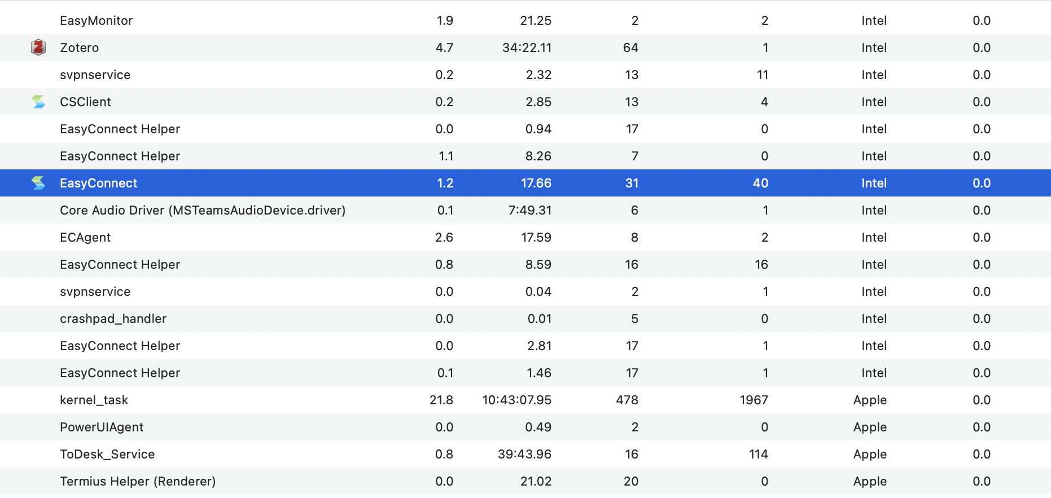Select the highlighted EasyConnect process name

tap(99, 183)
